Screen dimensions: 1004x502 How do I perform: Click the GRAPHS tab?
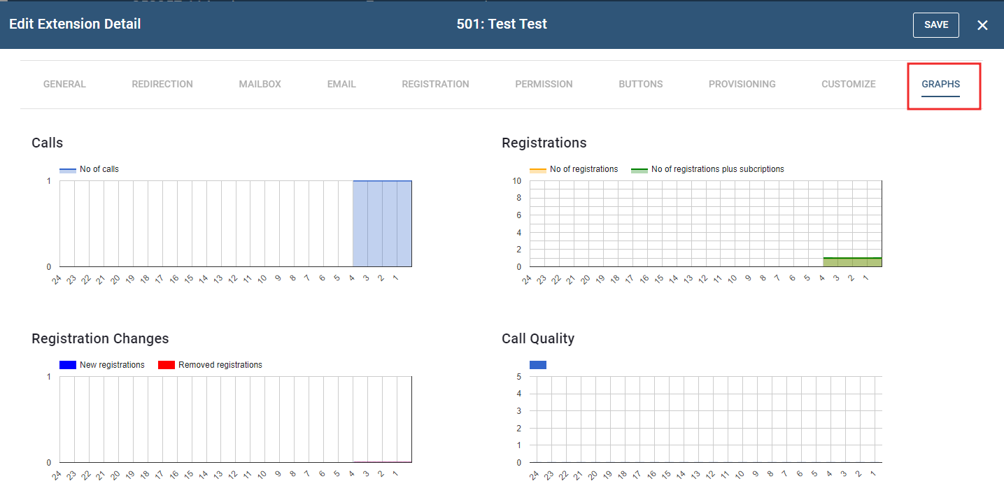point(940,84)
